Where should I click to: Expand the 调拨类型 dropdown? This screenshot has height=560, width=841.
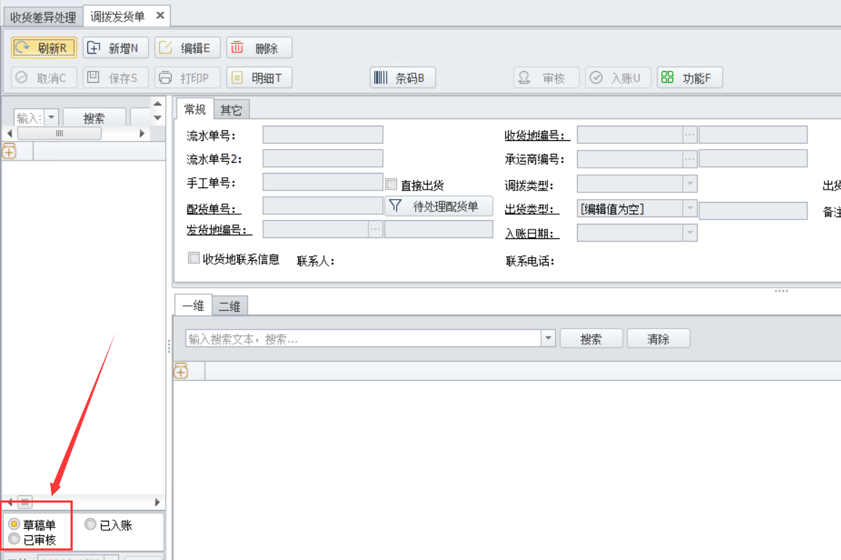tap(690, 184)
